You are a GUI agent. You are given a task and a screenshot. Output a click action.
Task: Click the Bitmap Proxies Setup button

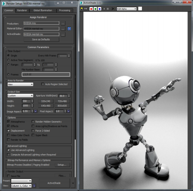(62, 165)
